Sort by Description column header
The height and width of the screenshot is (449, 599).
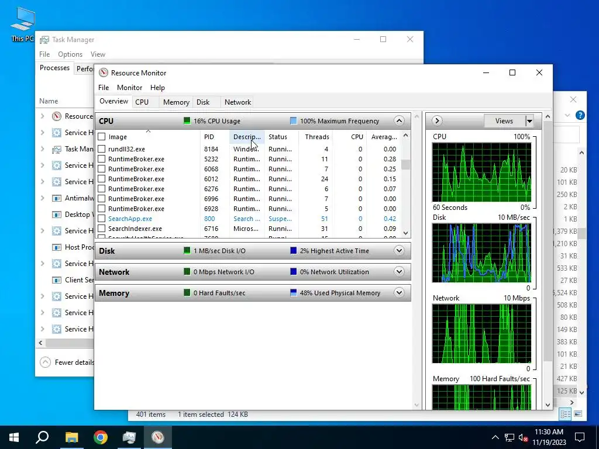point(247,137)
